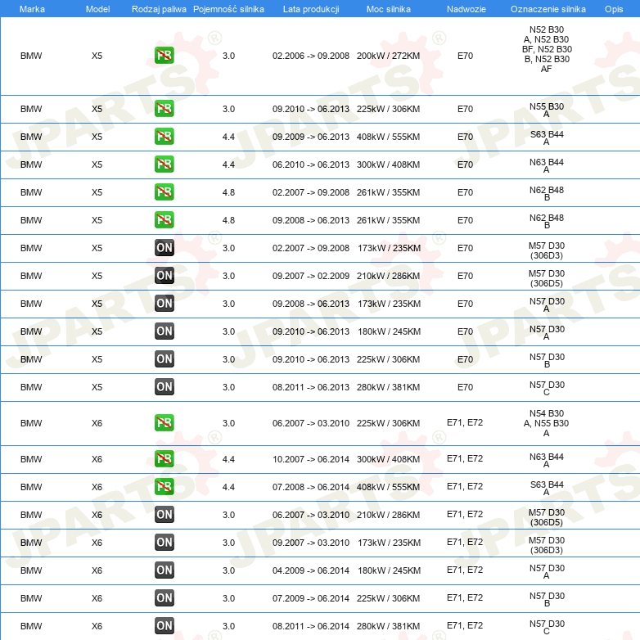This screenshot has width=640, height=640.
Task: Click the Lata produkcji column header
Action: (311, 8)
